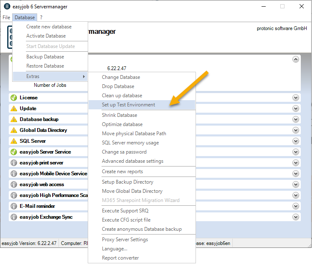Expand the License section chevron

[x=296, y=98]
